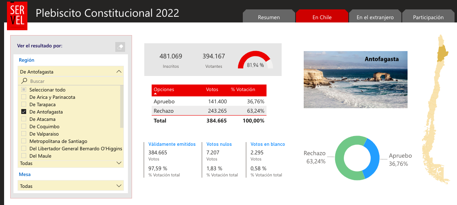This screenshot has height=205, width=457.
Task: Click the Plebiscito Constitucional 2022 title
Action: [x=107, y=13]
